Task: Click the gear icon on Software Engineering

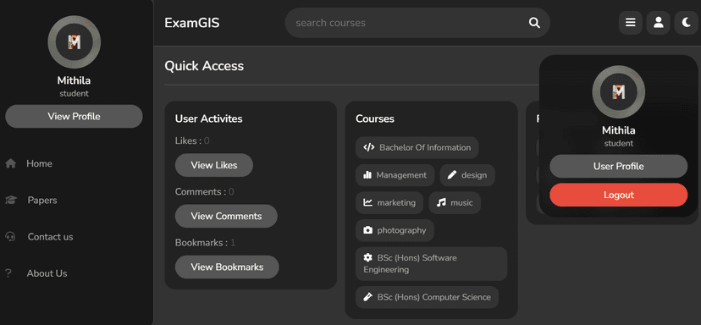Action: point(368,257)
